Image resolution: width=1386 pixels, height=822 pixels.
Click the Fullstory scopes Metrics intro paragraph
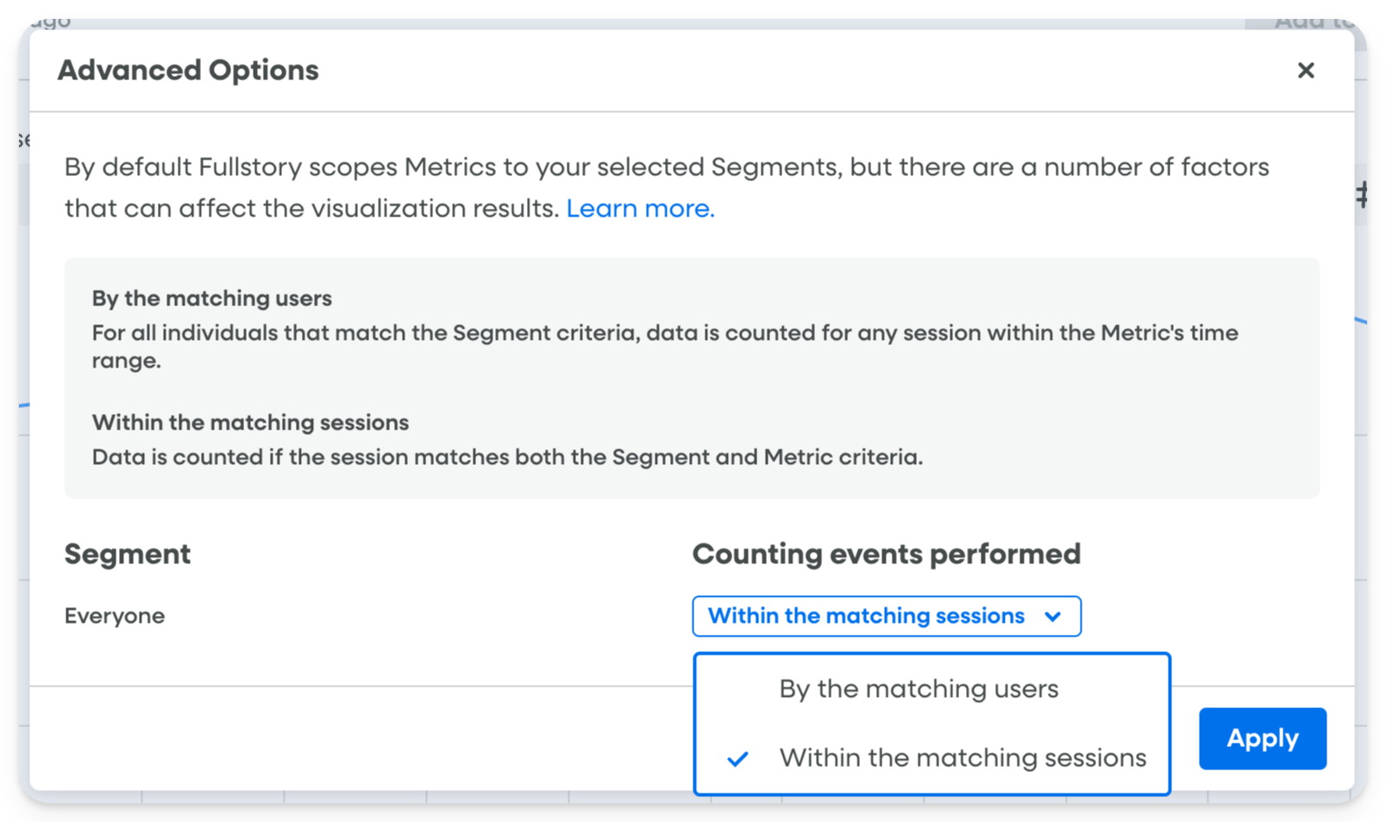point(666,167)
